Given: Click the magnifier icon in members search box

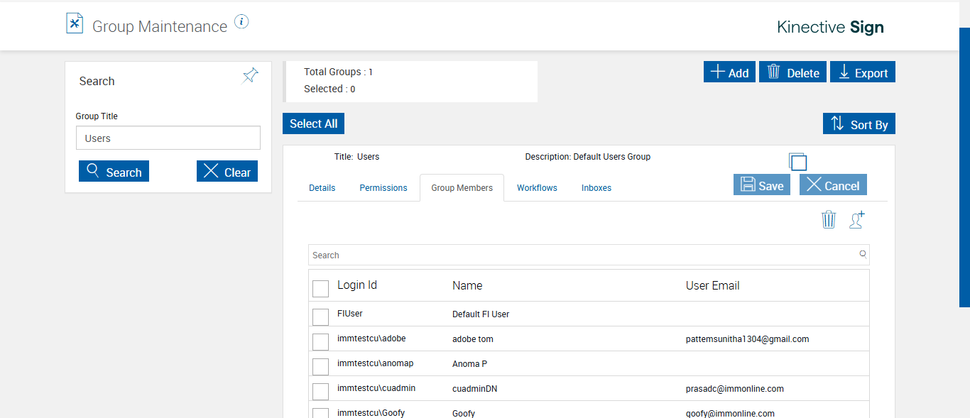Looking at the screenshot, I should point(863,254).
